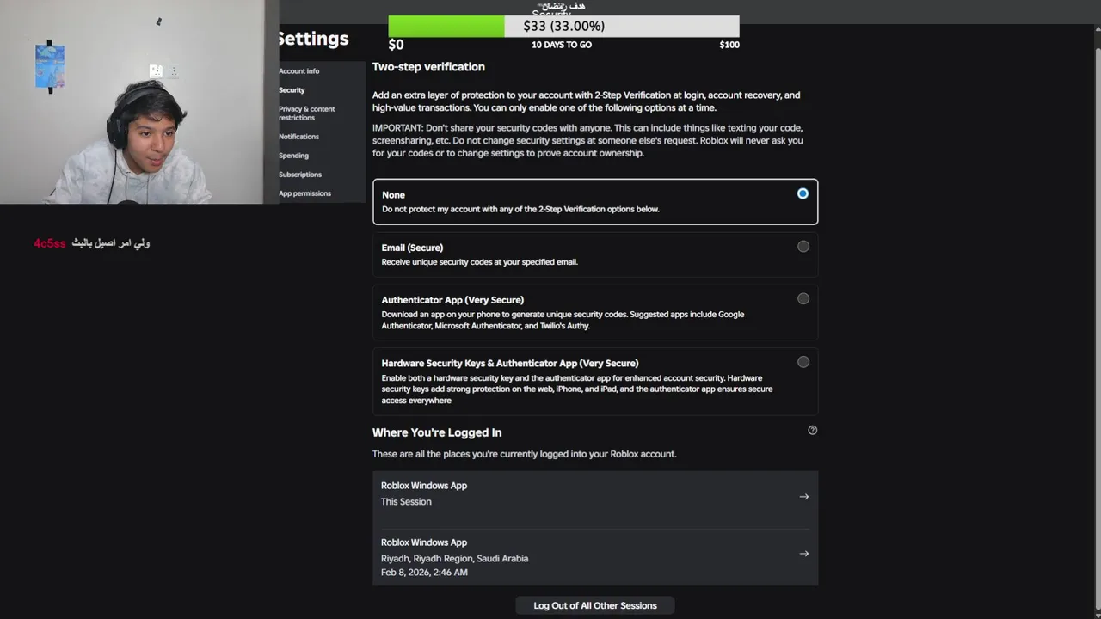The height and width of the screenshot is (619, 1101).
Task: Open Privacy & content restrictions tab
Action: tap(306, 113)
